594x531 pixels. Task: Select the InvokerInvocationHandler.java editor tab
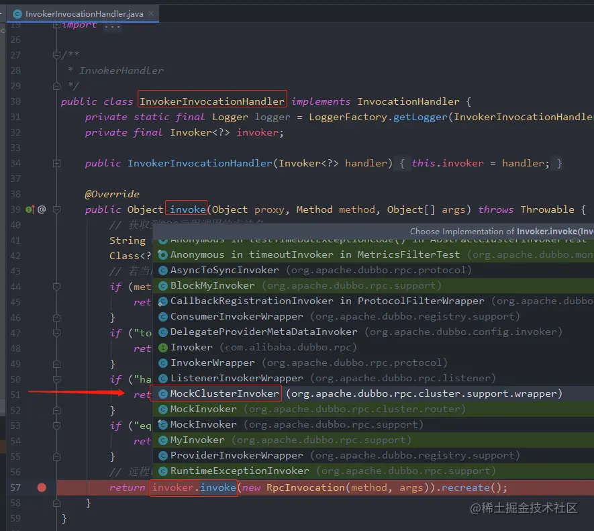point(83,14)
